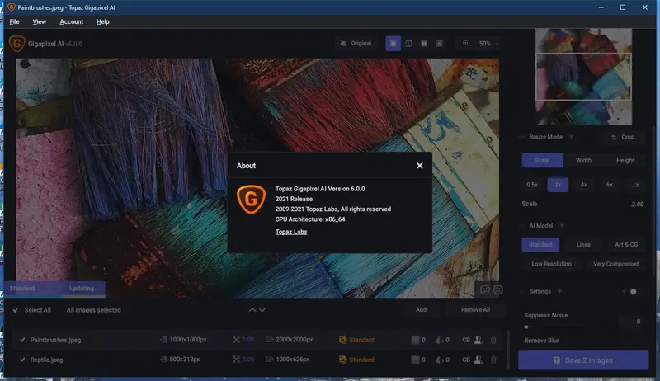Choose the 4x scale option
The image size is (660, 381).
point(584,185)
